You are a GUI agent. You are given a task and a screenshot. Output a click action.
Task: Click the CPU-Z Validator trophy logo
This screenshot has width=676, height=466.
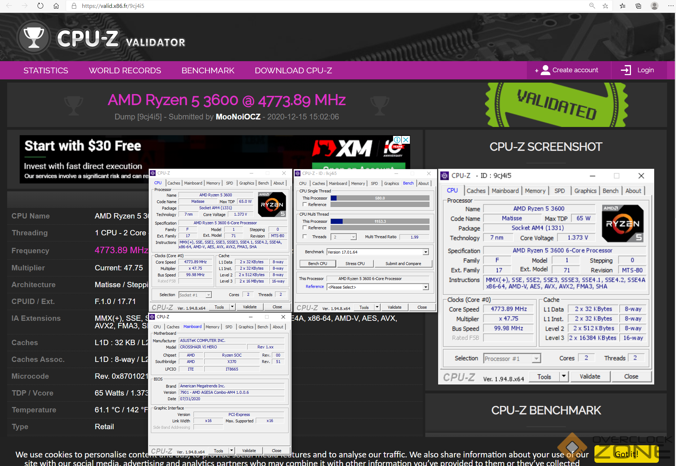[34, 37]
